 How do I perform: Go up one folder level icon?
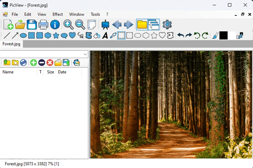pos(7,63)
